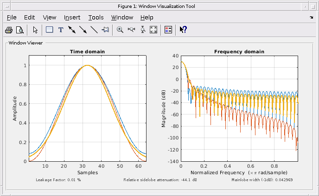The image size is (319, 196).
Task: Open the File menu
Action: pyautogui.click(x=12, y=18)
